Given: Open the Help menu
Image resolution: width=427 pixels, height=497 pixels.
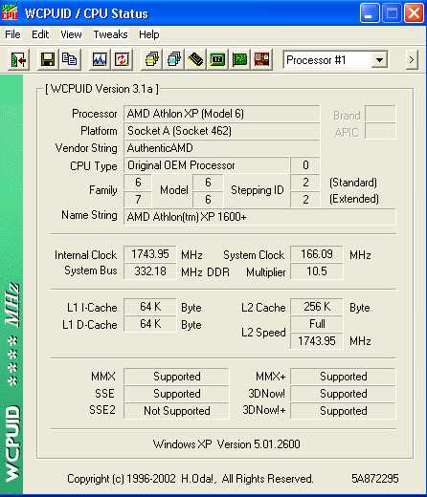Looking at the screenshot, I should (149, 34).
